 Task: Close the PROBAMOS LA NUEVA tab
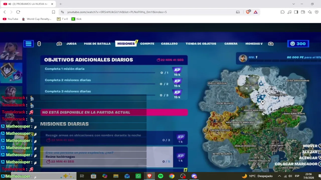[52, 4]
